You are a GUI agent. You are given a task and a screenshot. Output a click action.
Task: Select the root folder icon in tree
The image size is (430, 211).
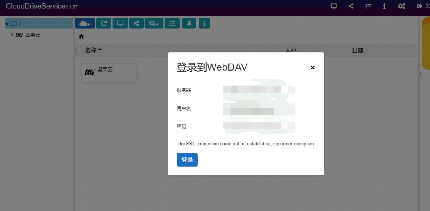pyautogui.click(x=13, y=23)
